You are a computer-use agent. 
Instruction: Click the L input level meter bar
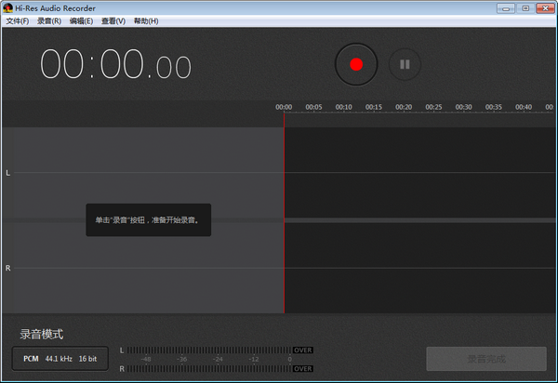point(205,350)
